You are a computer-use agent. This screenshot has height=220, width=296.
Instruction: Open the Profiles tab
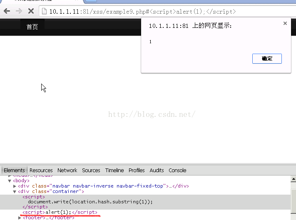click(x=137, y=170)
